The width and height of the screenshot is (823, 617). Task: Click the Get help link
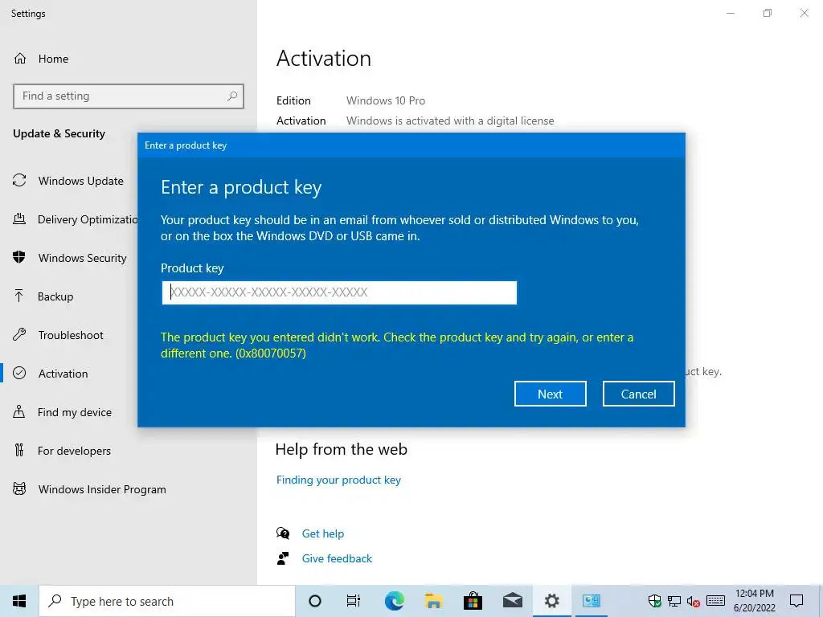[323, 533]
